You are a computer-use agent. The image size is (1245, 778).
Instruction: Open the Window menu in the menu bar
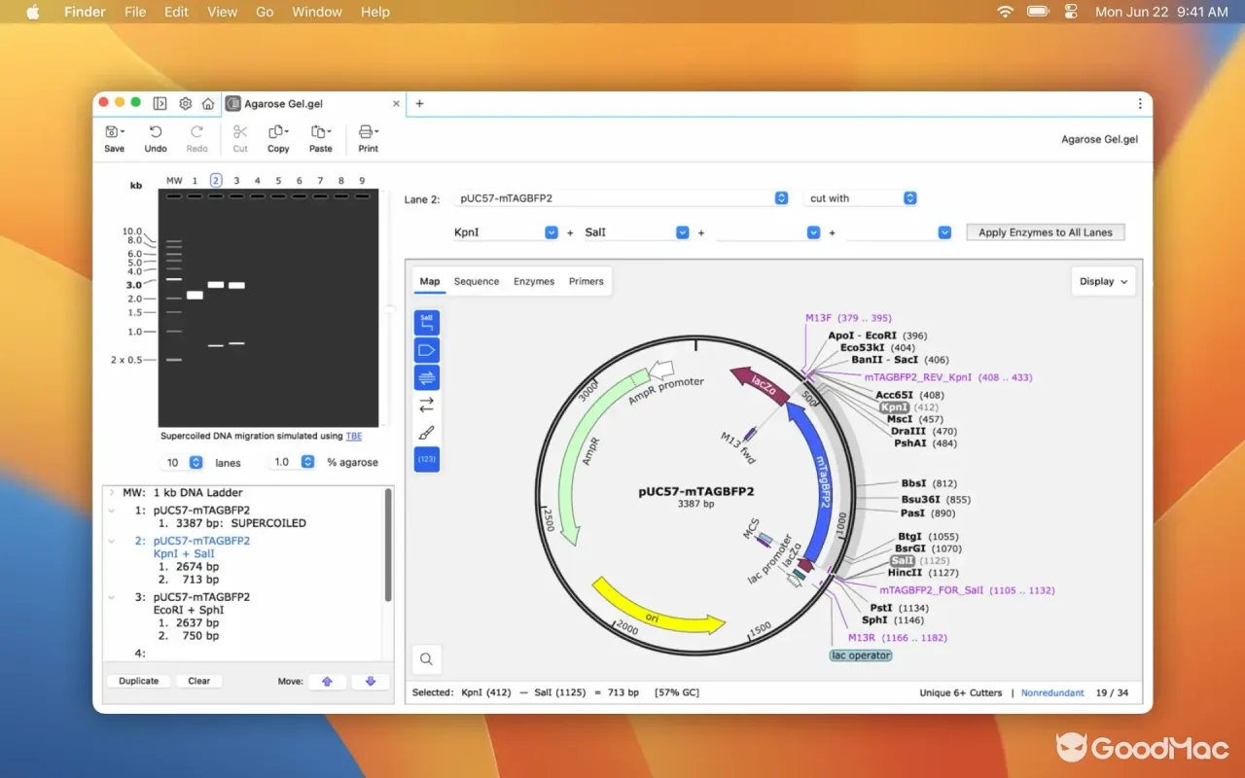317,12
